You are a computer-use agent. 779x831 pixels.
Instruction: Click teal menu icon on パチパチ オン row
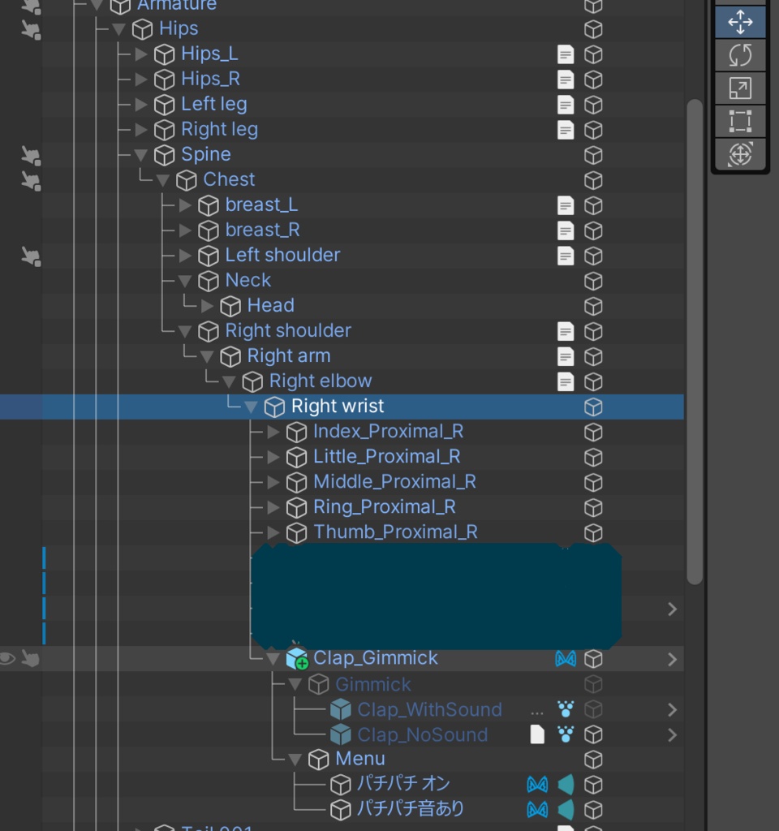click(566, 785)
